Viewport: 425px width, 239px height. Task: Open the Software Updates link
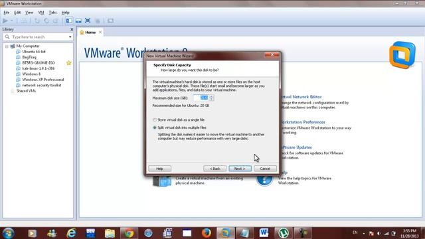pos(296,147)
